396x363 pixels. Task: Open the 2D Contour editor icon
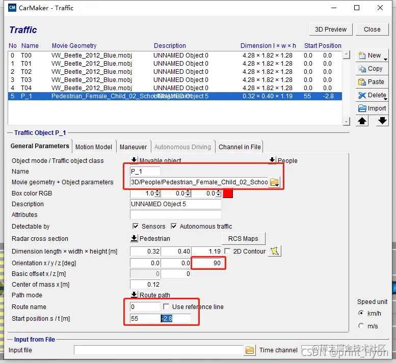275,251
